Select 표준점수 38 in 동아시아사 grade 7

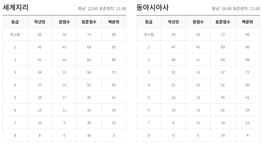tap(223, 123)
